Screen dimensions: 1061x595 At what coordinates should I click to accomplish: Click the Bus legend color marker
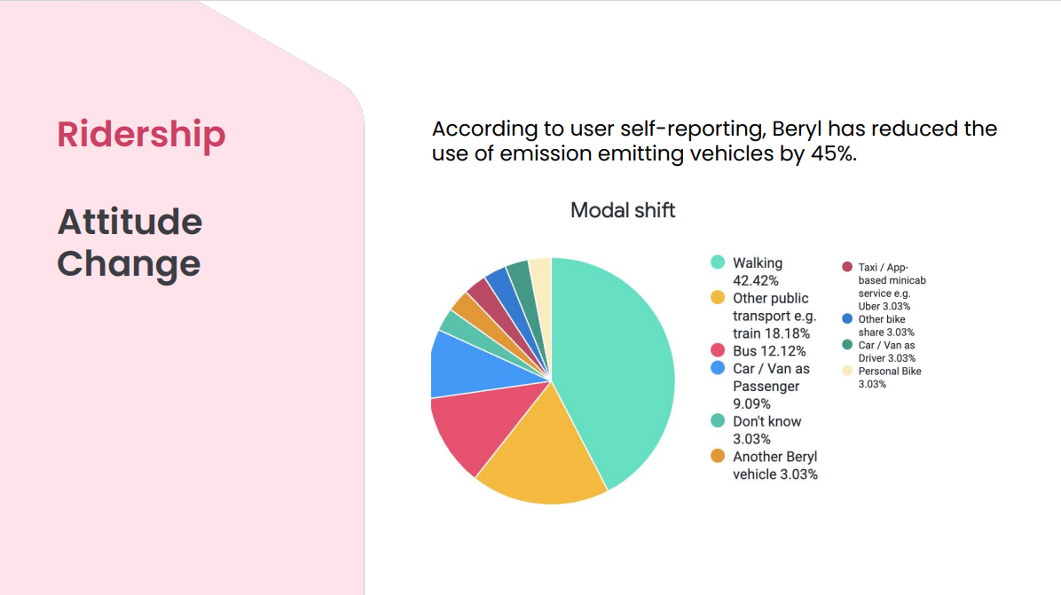(718, 350)
